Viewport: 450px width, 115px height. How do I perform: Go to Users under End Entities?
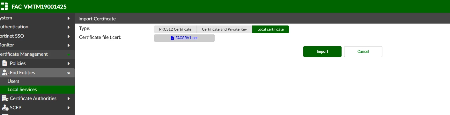coord(37,81)
